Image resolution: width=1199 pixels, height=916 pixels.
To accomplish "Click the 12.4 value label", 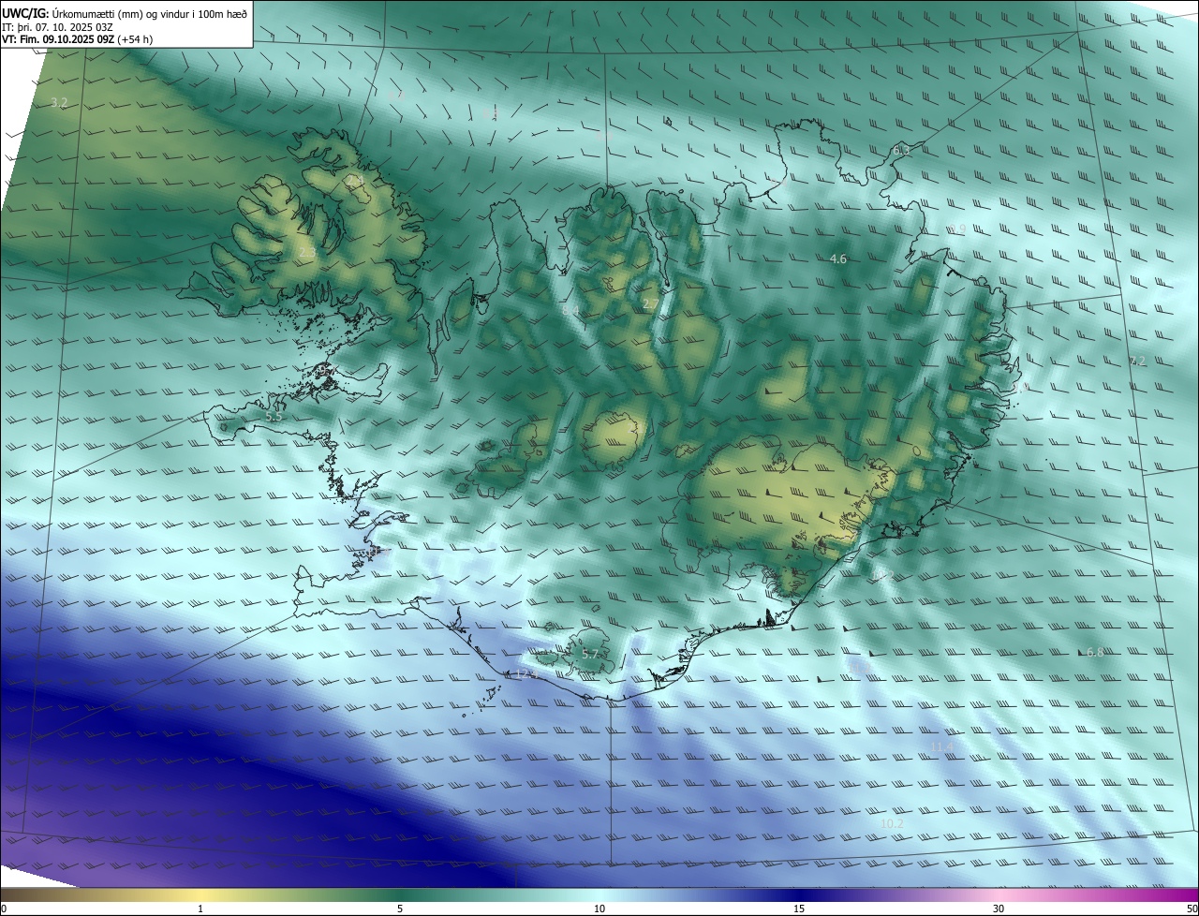I will click(x=526, y=674).
